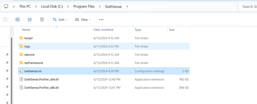257x104 pixels.
Task: Select SixthSense.Profiler_x64.dll file name
Action: click(x=41, y=79)
